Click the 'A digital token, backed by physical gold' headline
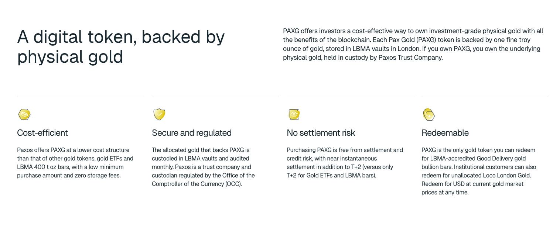The height and width of the screenshot is (228, 560). tap(121, 47)
